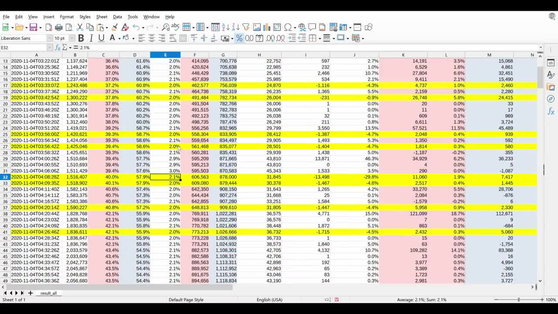Activate Clone Formatting paintbrush
Image resolution: width=558 pixels, height=314 pixels.
(x=115, y=27)
